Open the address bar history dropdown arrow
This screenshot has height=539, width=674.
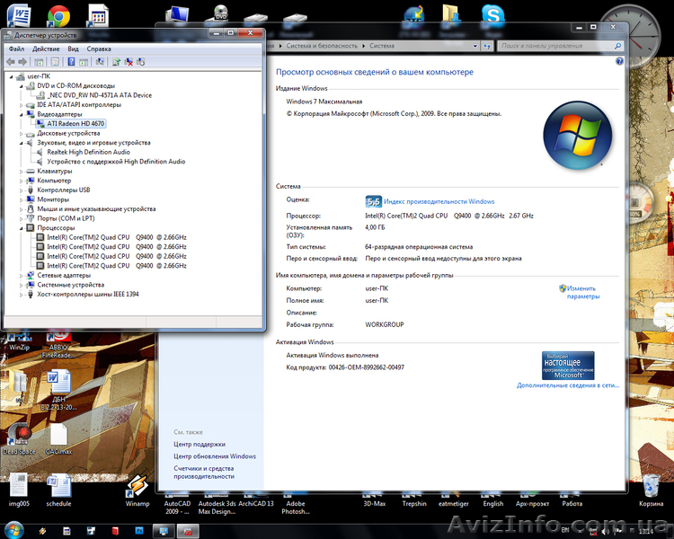coord(475,46)
